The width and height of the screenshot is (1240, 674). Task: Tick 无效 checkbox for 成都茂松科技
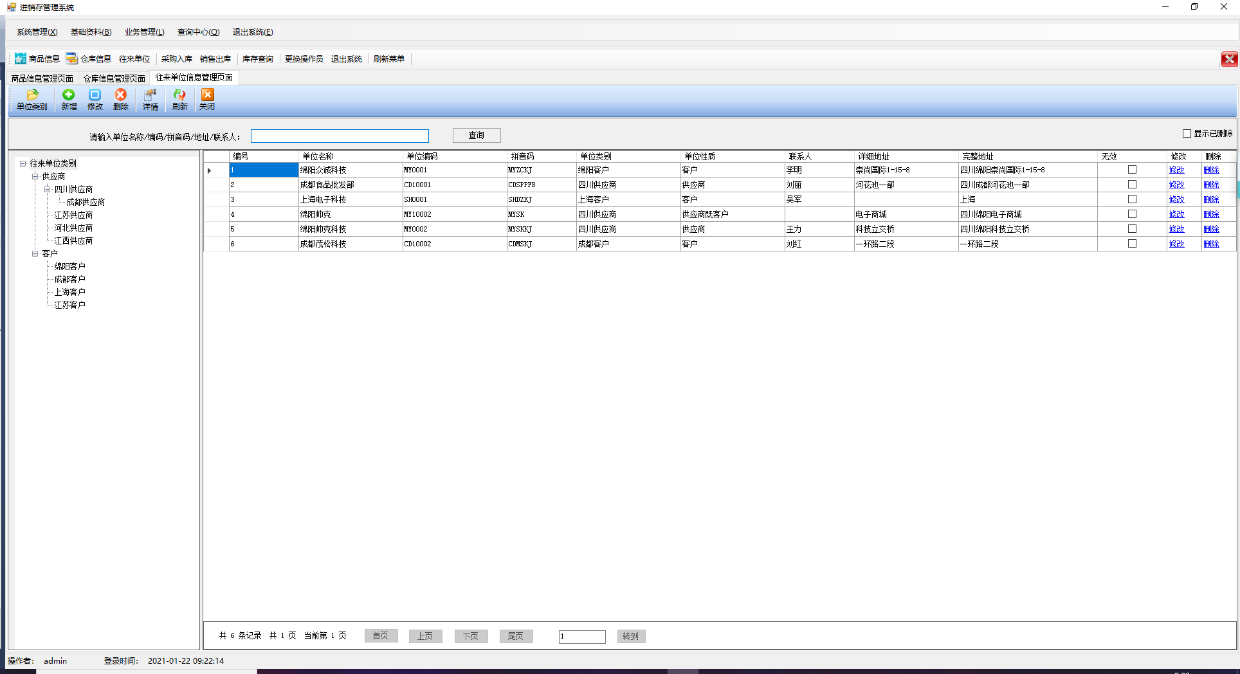(x=1132, y=244)
